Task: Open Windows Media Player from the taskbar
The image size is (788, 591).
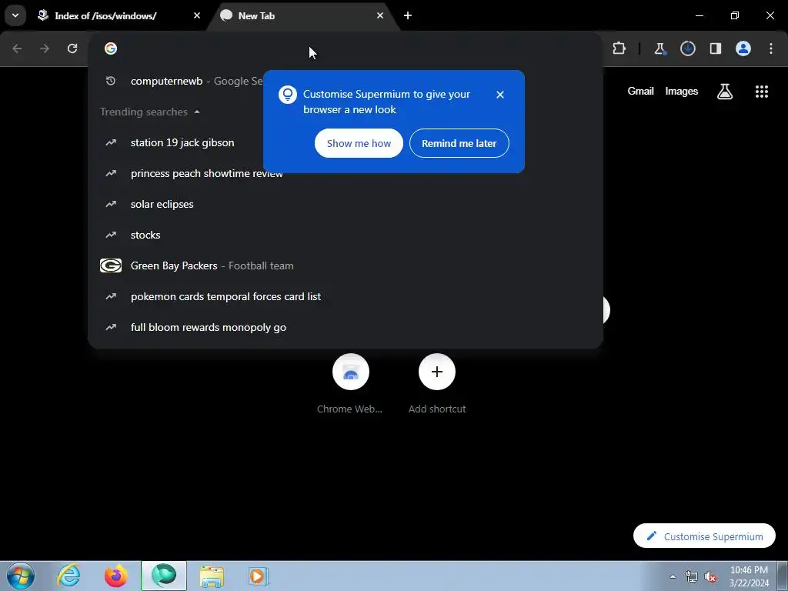Action: [259, 576]
